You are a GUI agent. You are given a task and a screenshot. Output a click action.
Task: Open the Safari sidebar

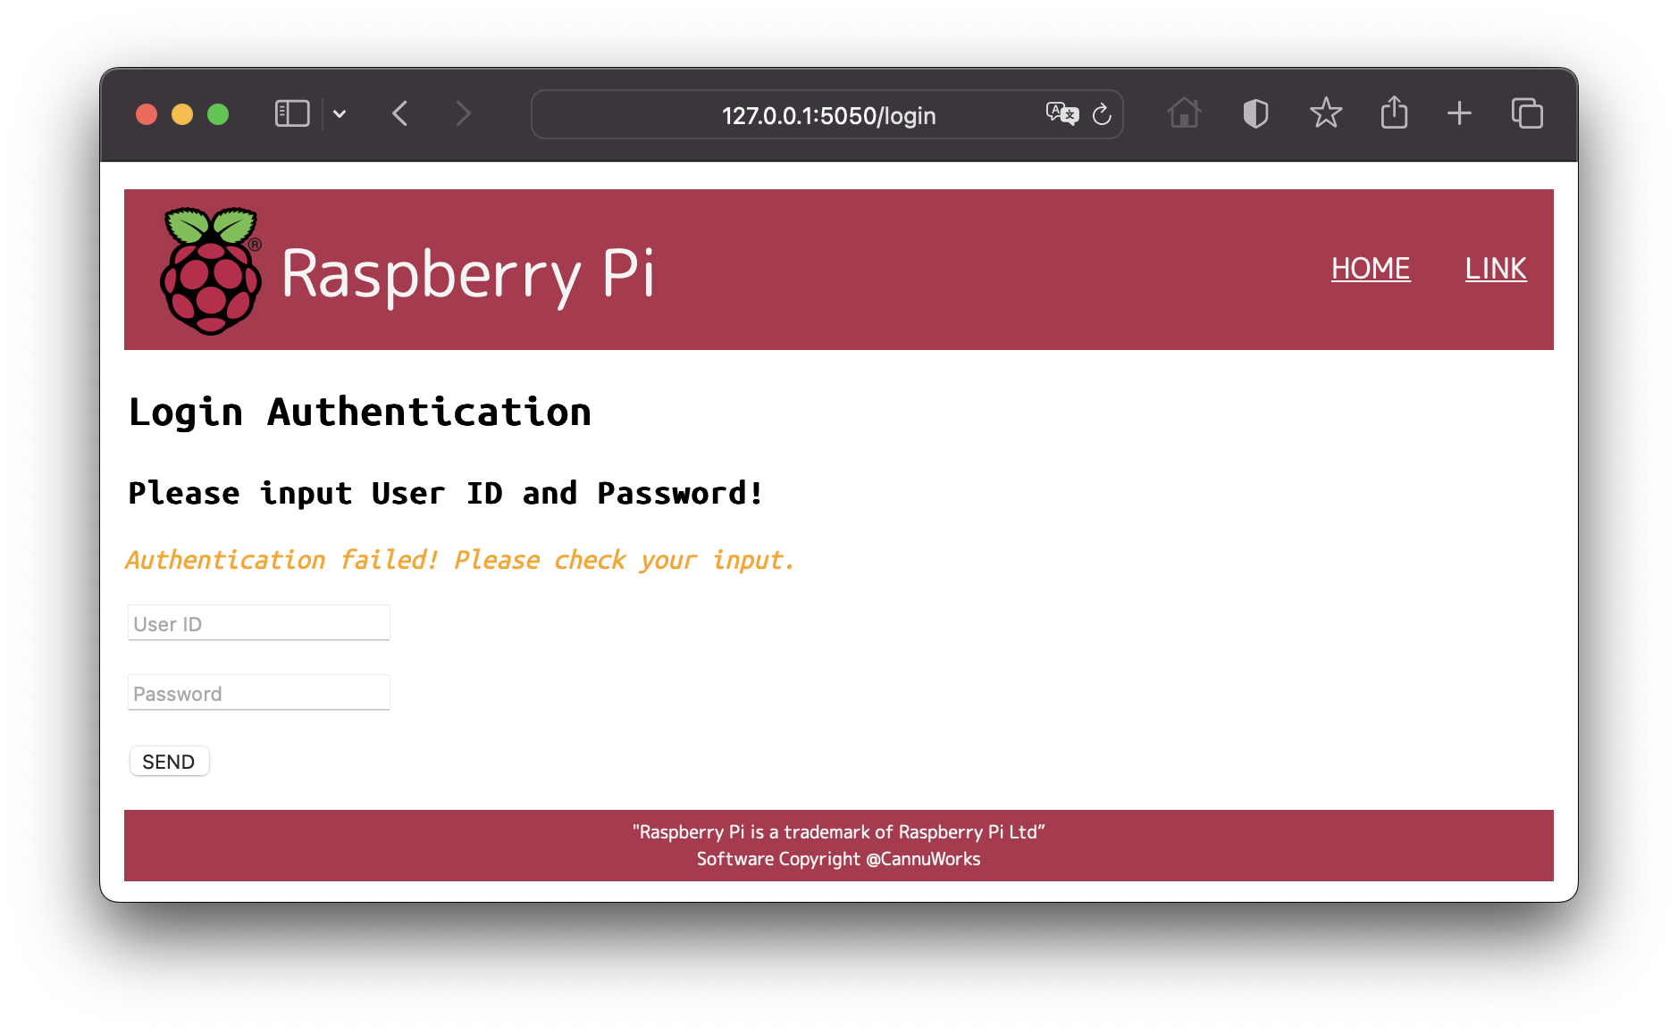(x=291, y=113)
